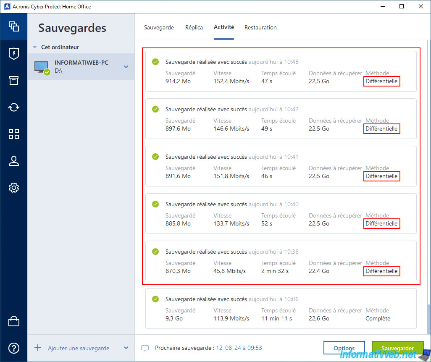Click the Options button
The width and height of the screenshot is (431, 362).
(344, 348)
